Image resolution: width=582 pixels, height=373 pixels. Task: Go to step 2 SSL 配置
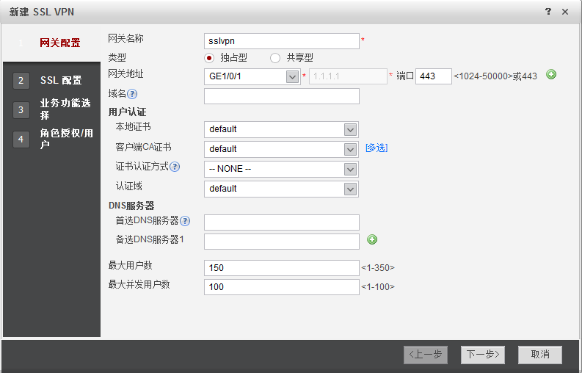[x=51, y=80]
